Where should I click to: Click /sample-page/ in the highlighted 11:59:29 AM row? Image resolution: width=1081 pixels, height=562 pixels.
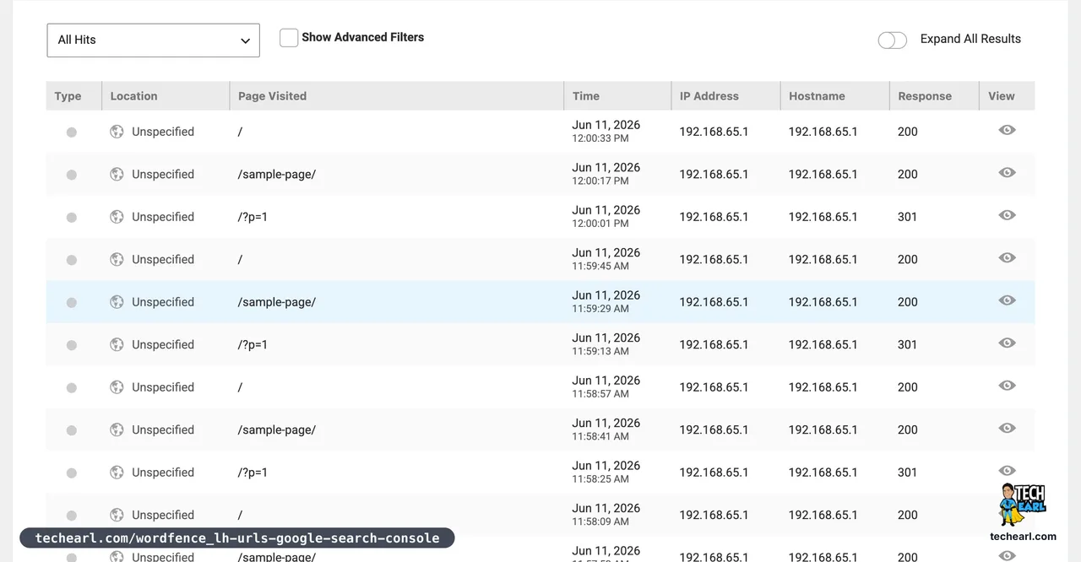(277, 302)
